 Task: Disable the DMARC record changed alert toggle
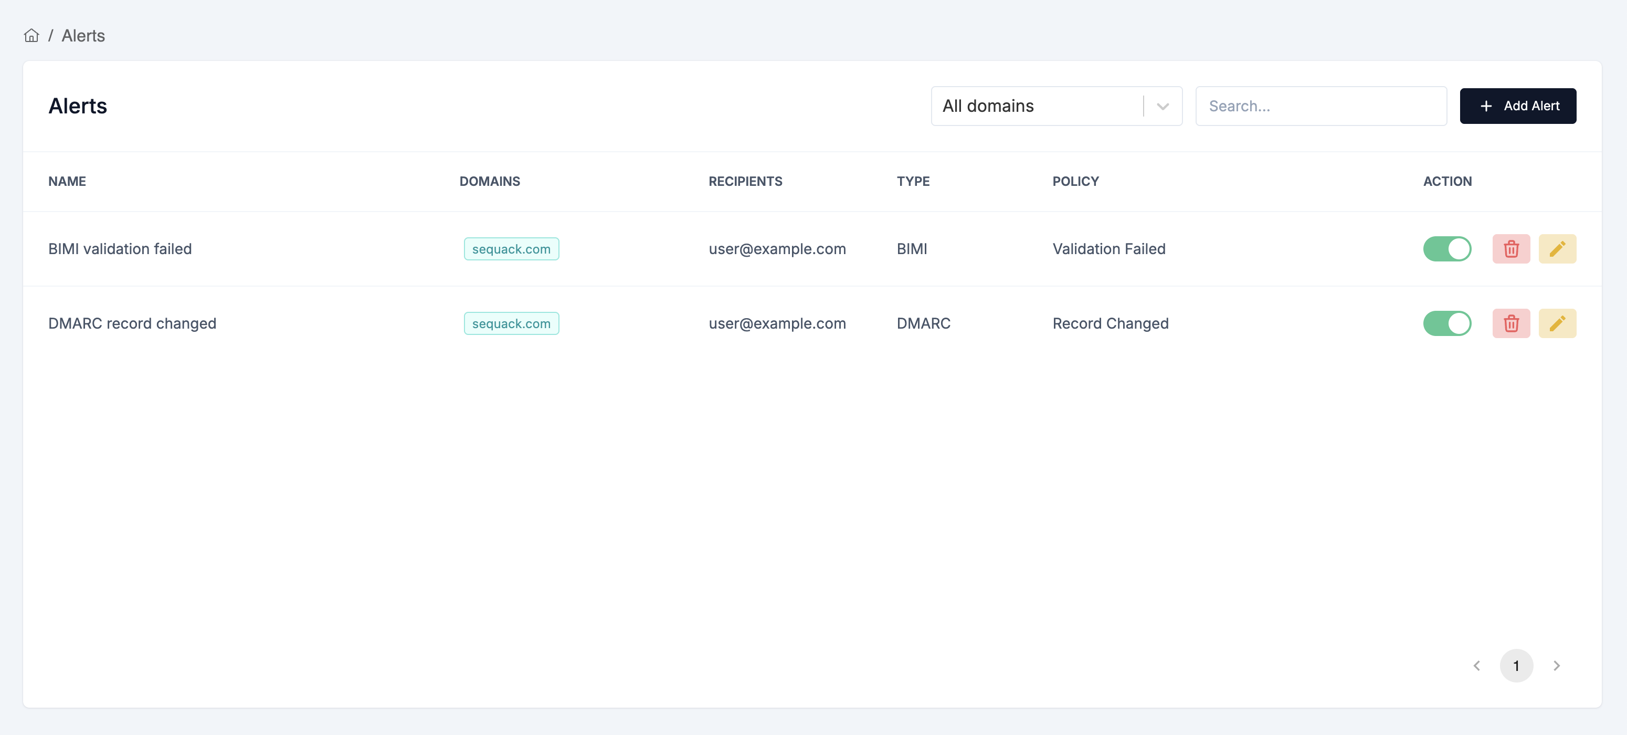tap(1446, 323)
